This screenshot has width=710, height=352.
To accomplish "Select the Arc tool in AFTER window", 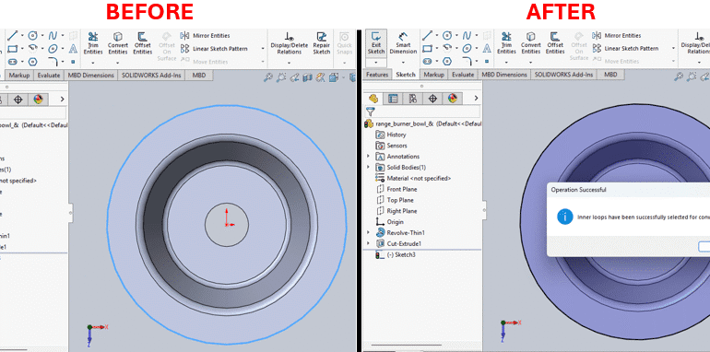I will 447,48.
